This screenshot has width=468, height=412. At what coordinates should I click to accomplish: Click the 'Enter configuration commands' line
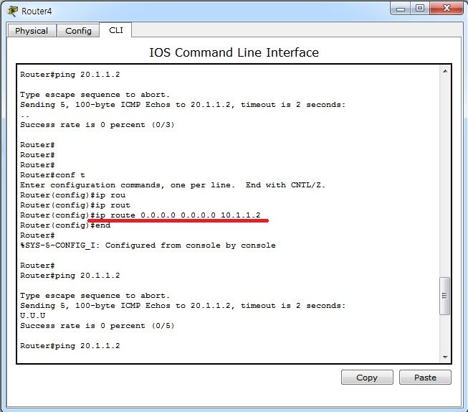tap(173, 185)
